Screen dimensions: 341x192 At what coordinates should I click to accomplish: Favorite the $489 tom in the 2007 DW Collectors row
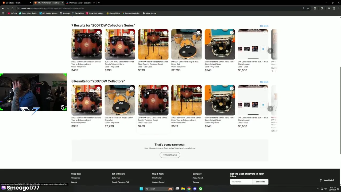pyautogui.click(x=165, y=89)
